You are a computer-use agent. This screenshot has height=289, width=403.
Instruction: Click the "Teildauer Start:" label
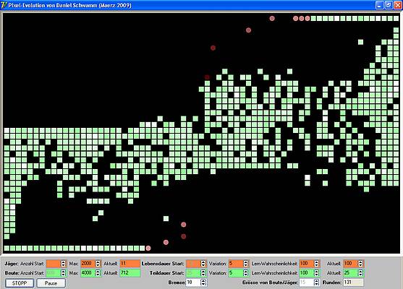coord(167,273)
